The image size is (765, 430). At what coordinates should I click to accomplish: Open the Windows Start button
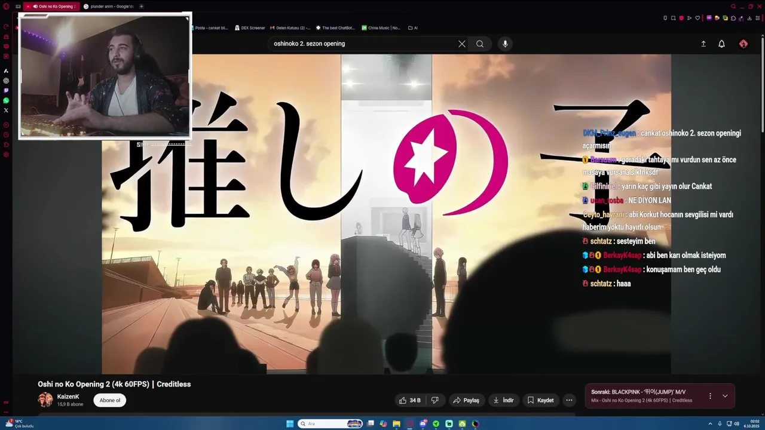290,423
